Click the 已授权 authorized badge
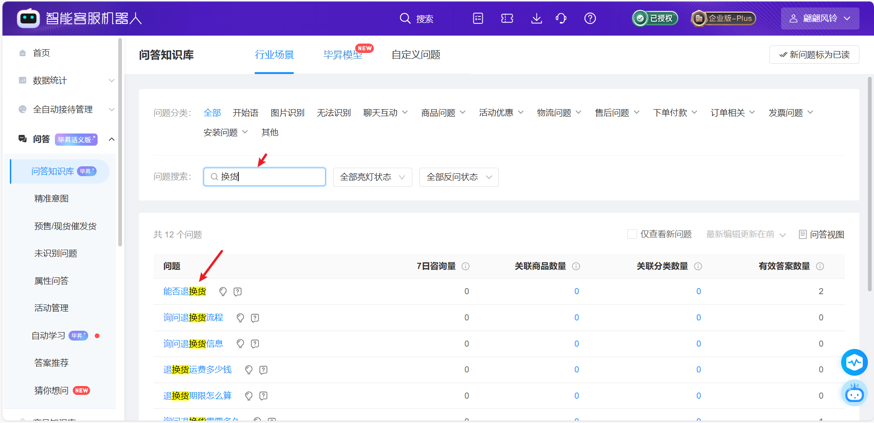The width and height of the screenshot is (874, 423). point(655,18)
